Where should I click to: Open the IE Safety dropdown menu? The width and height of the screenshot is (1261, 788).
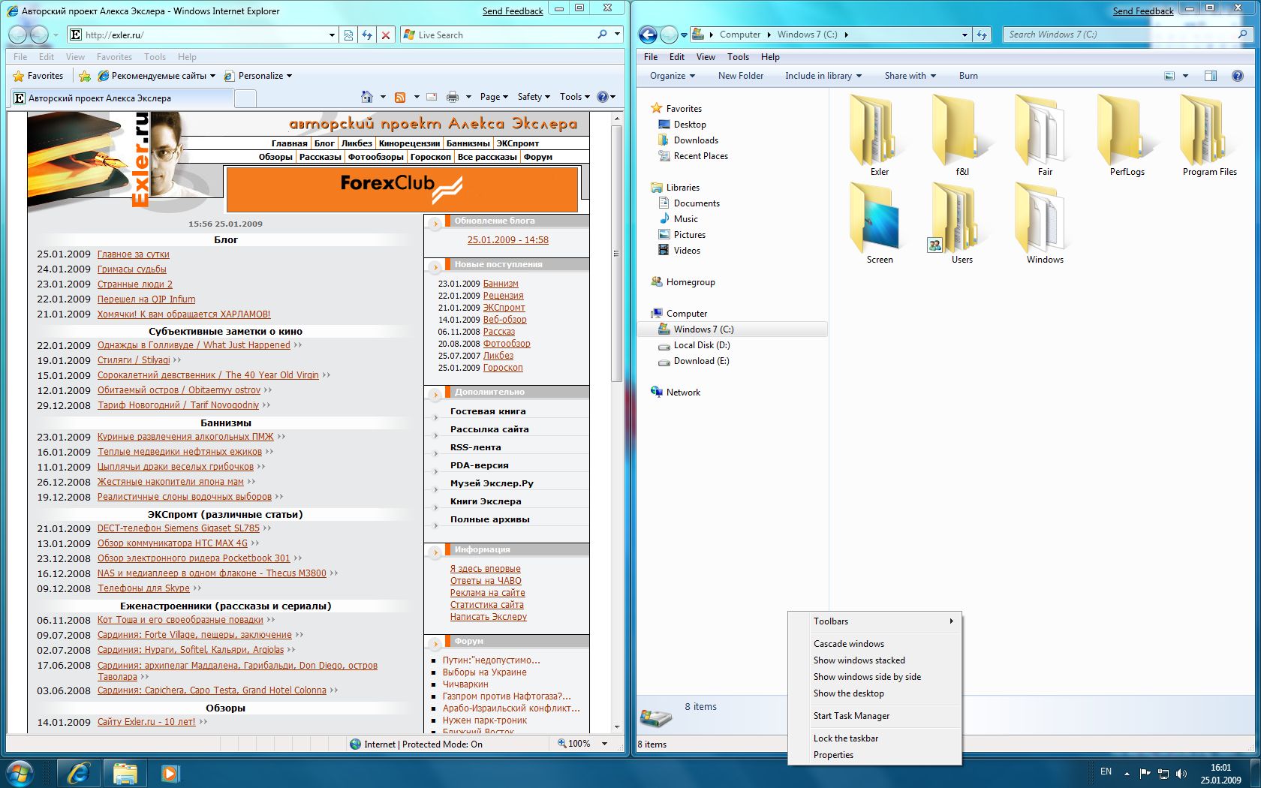[x=533, y=97]
